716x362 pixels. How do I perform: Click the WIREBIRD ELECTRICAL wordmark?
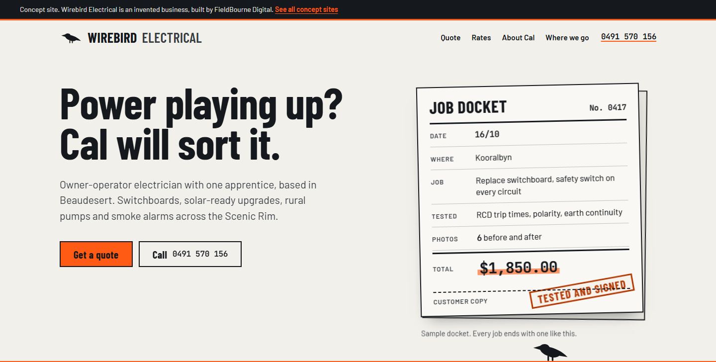pos(145,38)
